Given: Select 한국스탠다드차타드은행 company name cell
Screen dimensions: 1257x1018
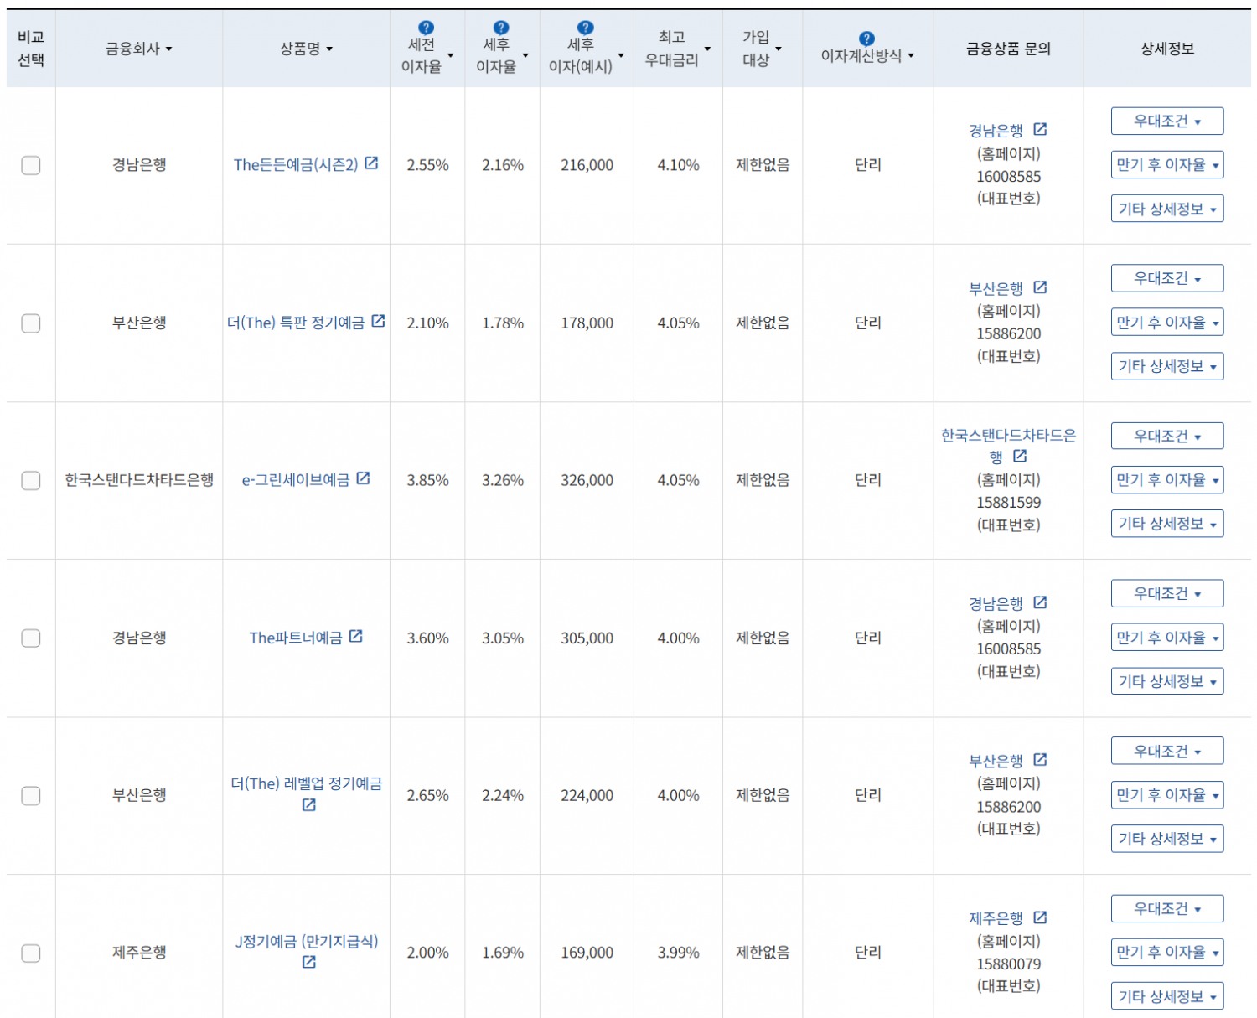Looking at the screenshot, I should 139,480.
